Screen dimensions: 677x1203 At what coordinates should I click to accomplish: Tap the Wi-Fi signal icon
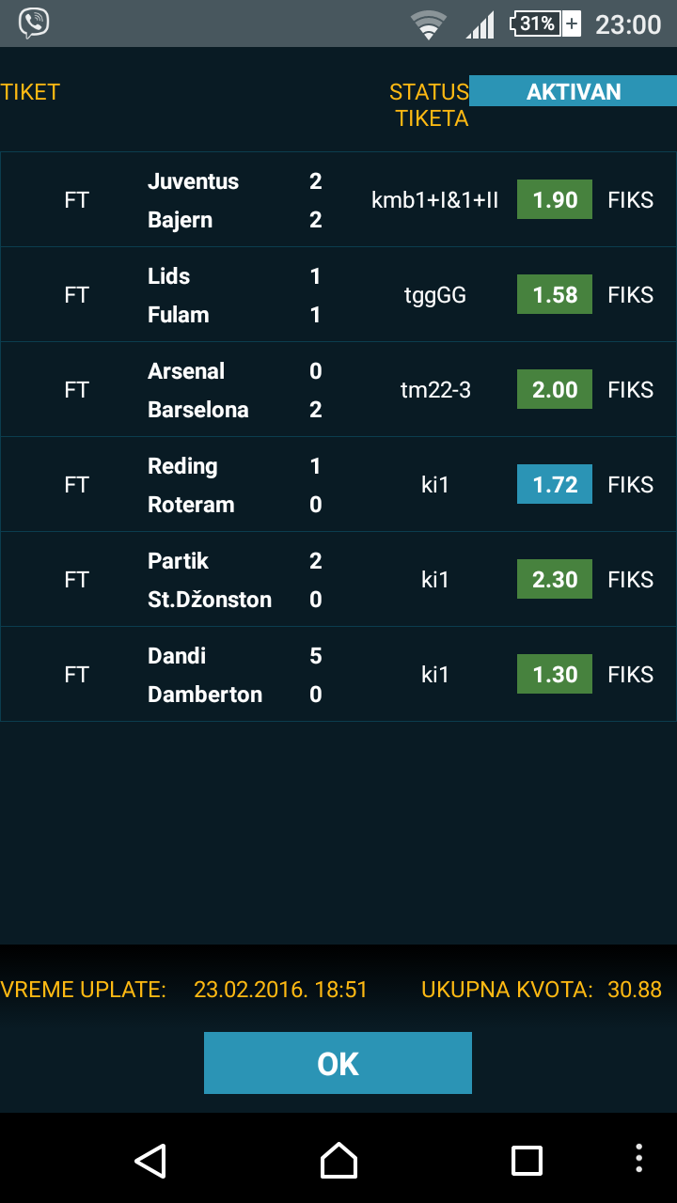pyautogui.click(x=429, y=24)
